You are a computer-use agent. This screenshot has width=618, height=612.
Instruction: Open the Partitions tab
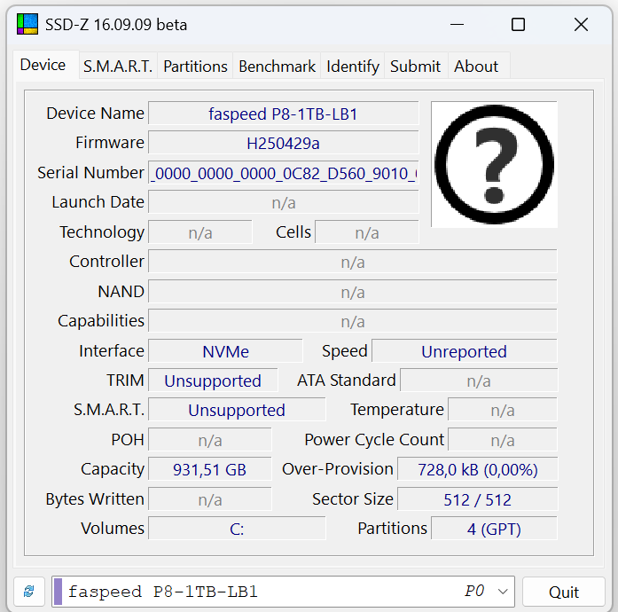click(x=195, y=67)
